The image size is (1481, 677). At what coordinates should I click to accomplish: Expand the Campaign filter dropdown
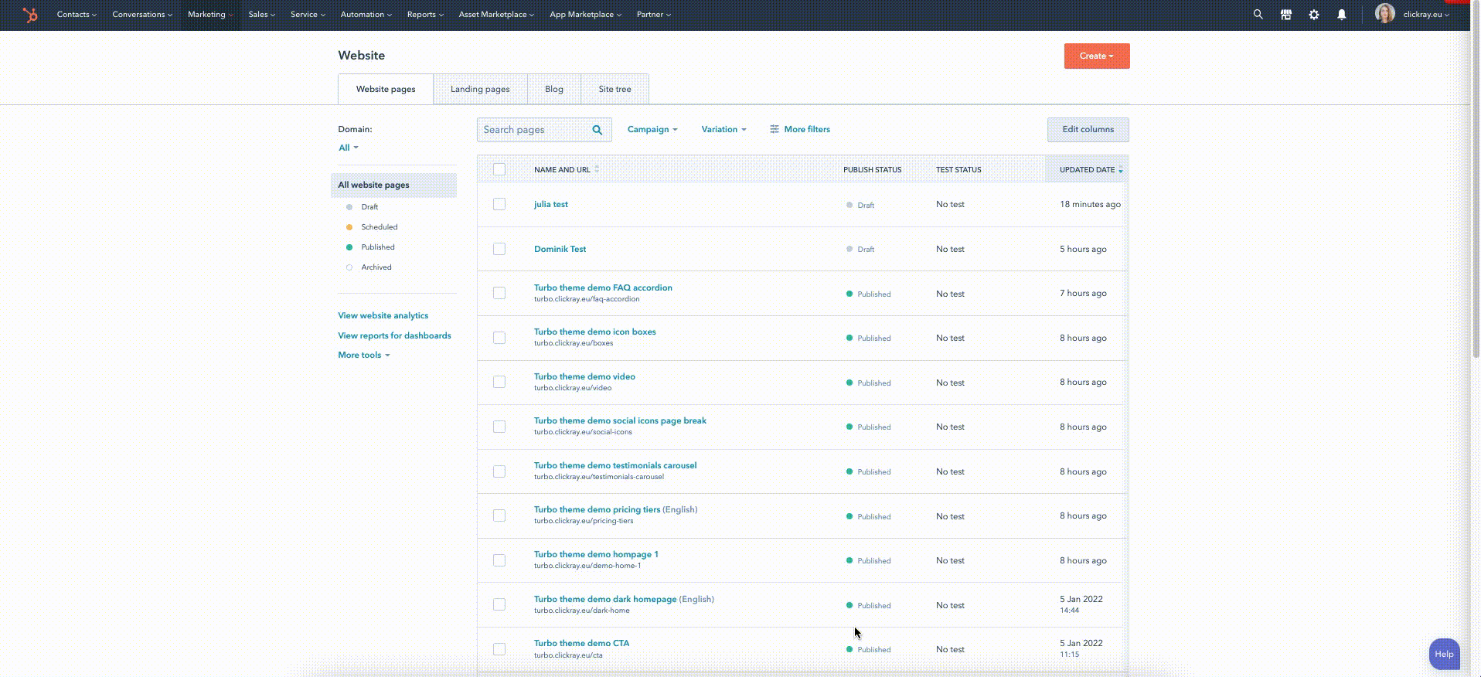click(652, 129)
